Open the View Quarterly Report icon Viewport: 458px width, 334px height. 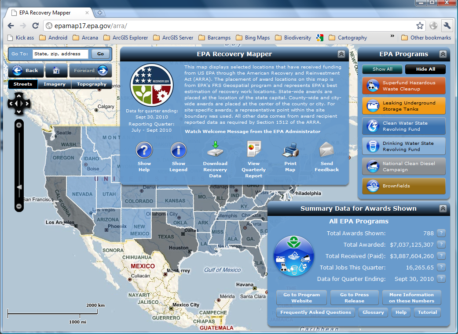(253, 150)
